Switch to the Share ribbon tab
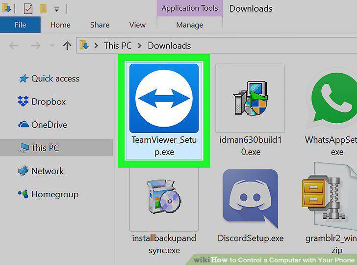The image size is (357, 265). [x=100, y=25]
